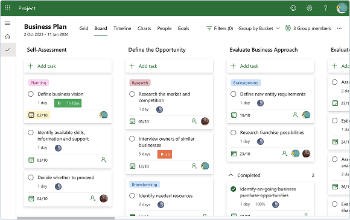Click the horizontal scrollbar at bottom
The width and height of the screenshot is (350, 220).
(66, 218)
